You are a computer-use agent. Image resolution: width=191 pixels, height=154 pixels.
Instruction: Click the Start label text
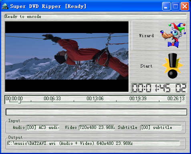[x=146, y=66]
